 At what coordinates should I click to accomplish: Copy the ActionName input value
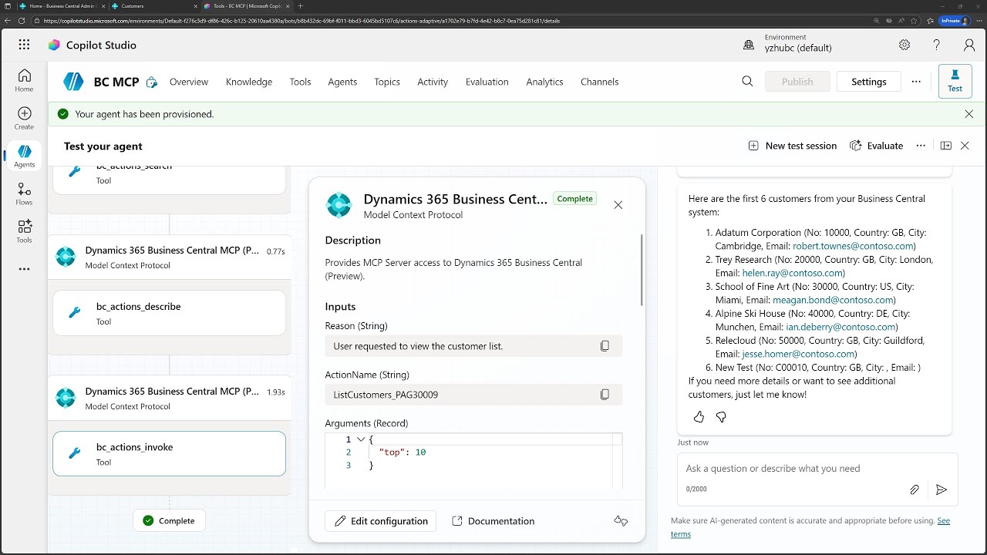[605, 395]
